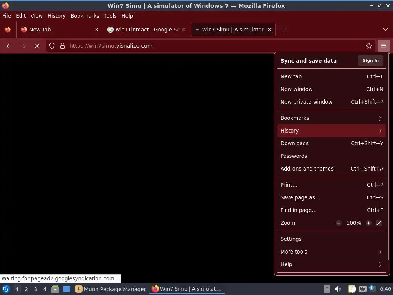Open the File menu
This screenshot has width=393, height=295.
tap(7, 16)
